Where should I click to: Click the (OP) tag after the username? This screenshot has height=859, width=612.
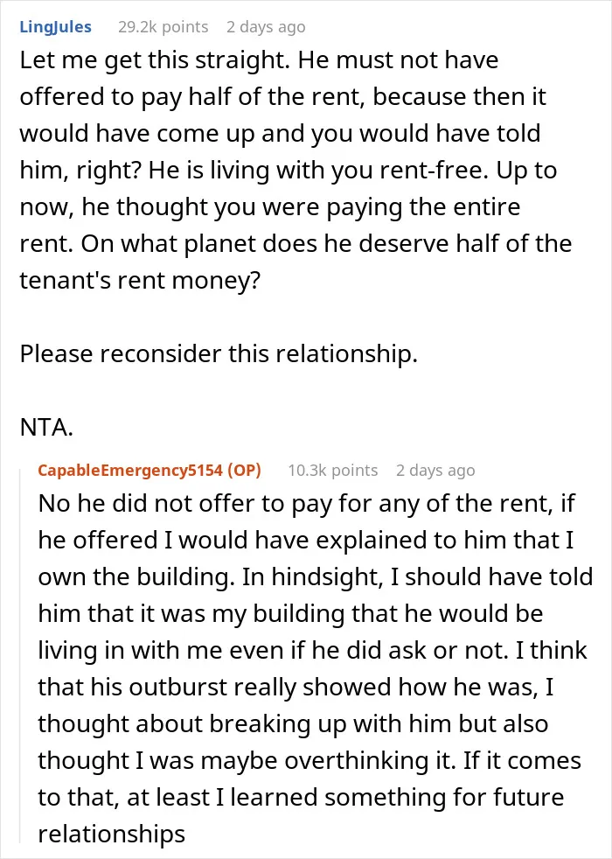coord(244,470)
